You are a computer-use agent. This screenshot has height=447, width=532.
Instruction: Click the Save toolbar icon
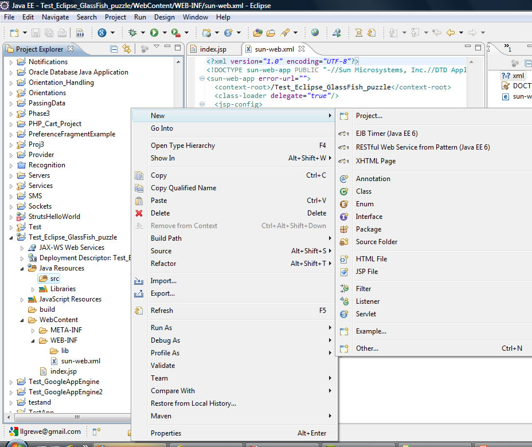tap(36, 33)
